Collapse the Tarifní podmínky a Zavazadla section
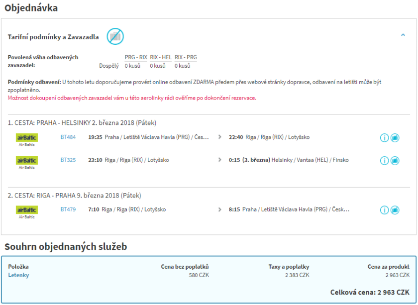The width and height of the screenshot is (418, 305). point(403,35)
